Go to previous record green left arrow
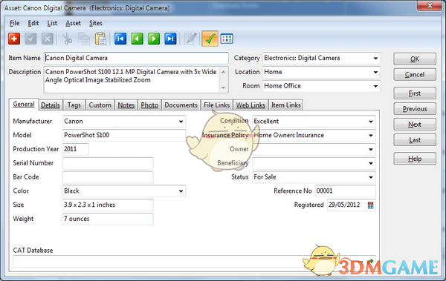This screenshot has width=446, height=281. pos(137,39)
